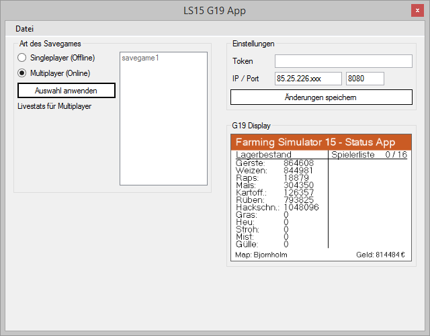Click the Mais value 304350
The image size is (430, 336).
298,185
